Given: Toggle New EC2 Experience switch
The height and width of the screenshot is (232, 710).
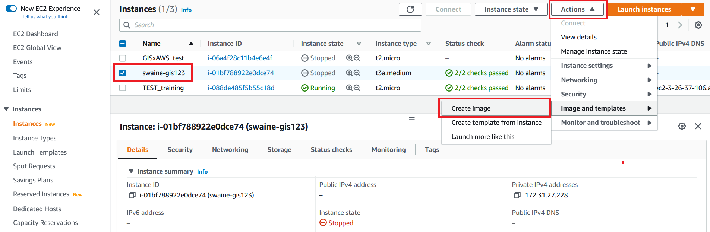Looking at the screenshot, I should 11,8.
